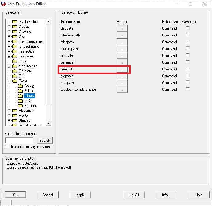This screenshot has height=206, width=212.
Task: Expand the Ic_packaging category node
Action: click(x=9, y=47)
